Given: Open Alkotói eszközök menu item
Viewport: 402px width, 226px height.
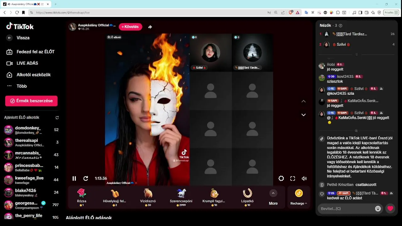Looking at the screenshot, I should [x=29, y=75].
